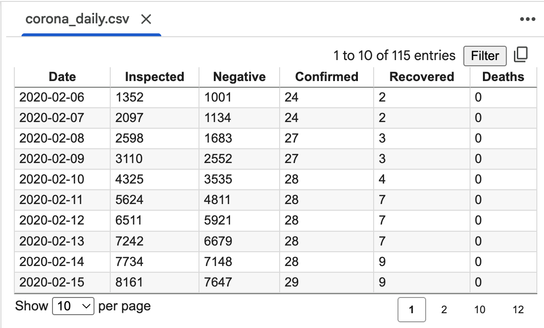This screenshot has width=544, height=328.
Task: Open the three-dot more options menu
Action: point(527,20)
